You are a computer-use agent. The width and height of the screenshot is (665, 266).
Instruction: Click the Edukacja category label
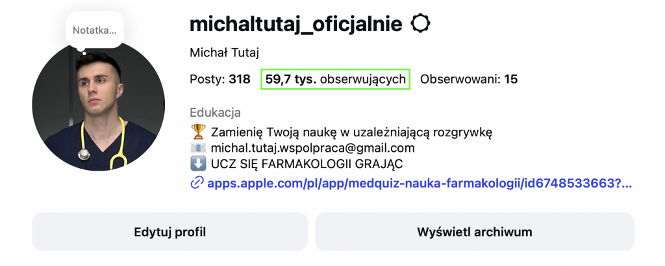[215, 113]
